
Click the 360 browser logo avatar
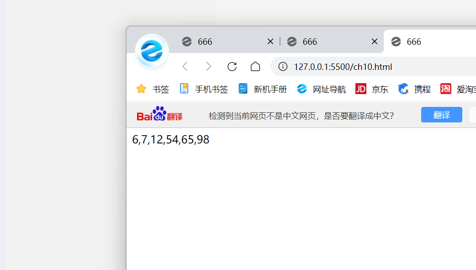tap(152, 51)
